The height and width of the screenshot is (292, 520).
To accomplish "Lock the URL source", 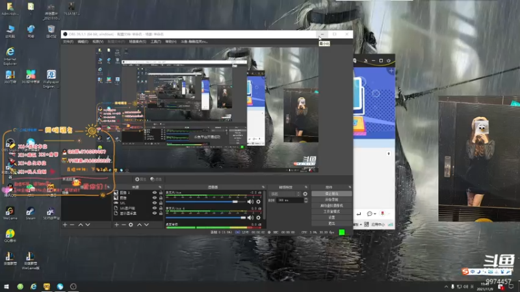I will [x=161, y=203].
